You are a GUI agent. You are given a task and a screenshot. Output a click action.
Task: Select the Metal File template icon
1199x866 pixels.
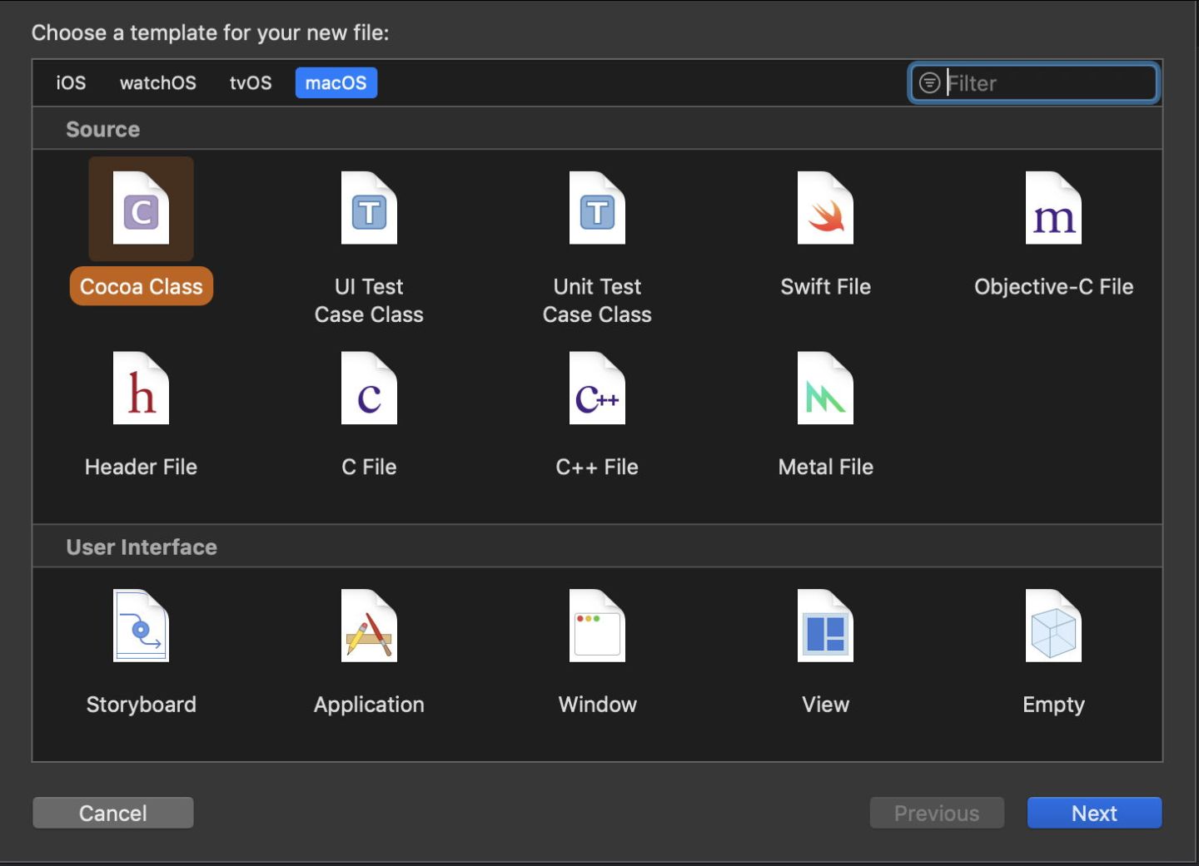pos(825,388)
